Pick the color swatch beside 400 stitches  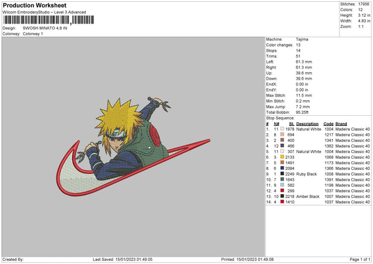coord(282,140)
